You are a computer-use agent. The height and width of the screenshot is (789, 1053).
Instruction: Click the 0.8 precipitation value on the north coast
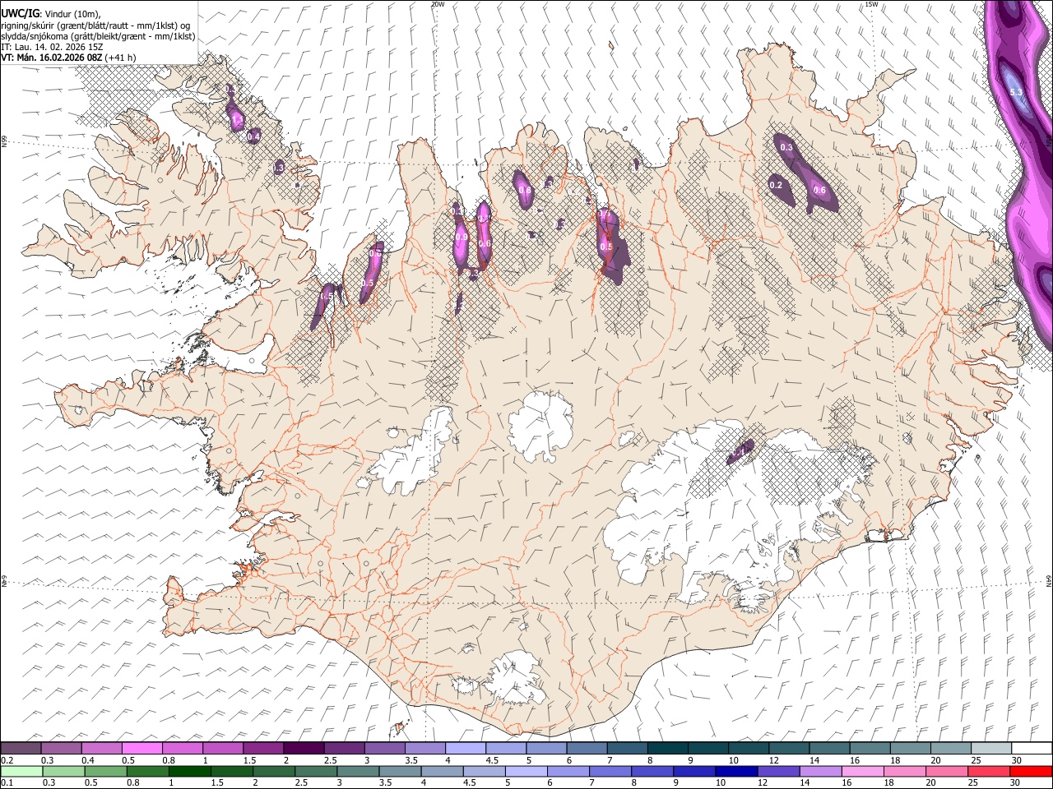tap(525, 191)
